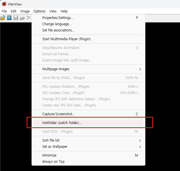Click disabled Change JPG EXIF date/time entry
This screenshot has width=180, height=171.
[88, 99]
